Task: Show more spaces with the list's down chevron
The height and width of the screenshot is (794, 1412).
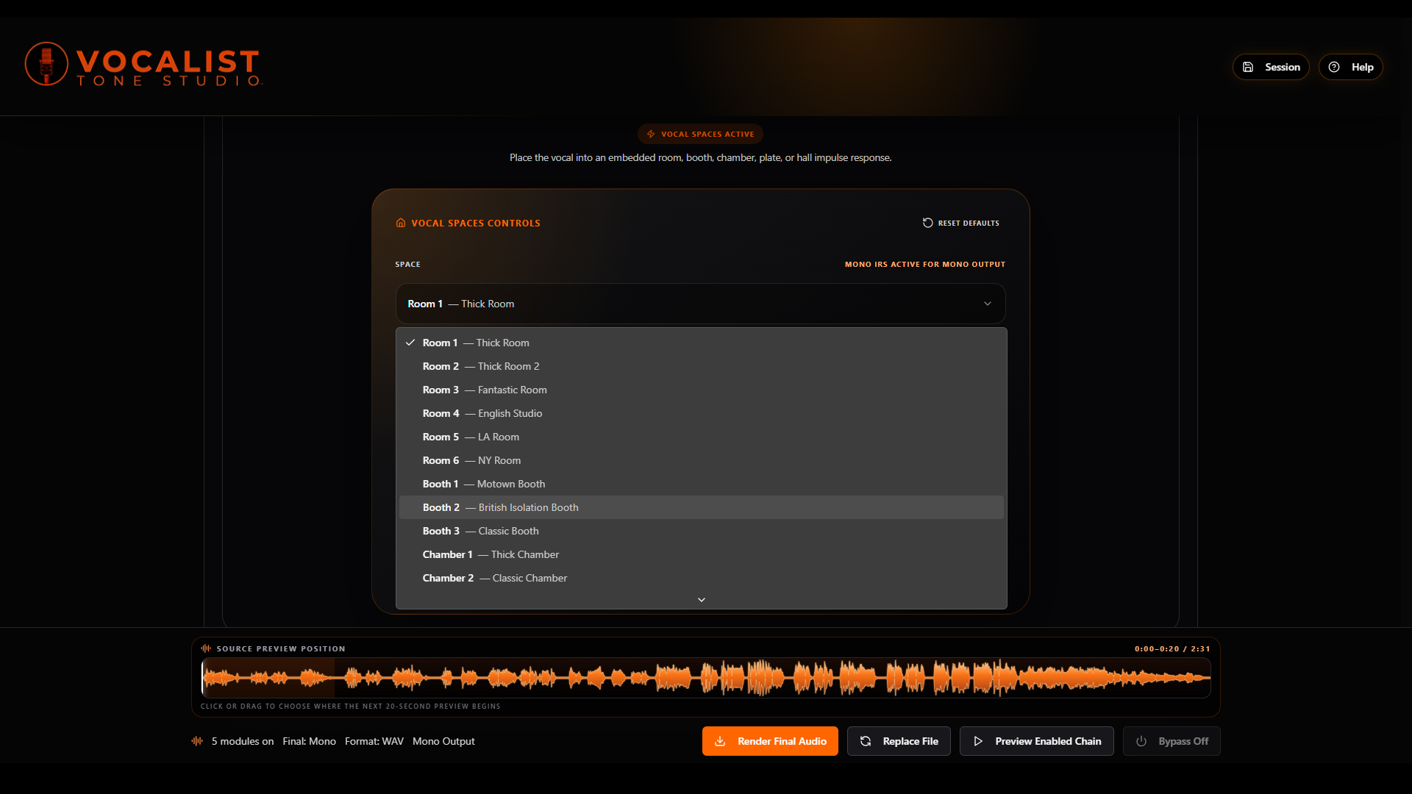Action: click(702, 600)
